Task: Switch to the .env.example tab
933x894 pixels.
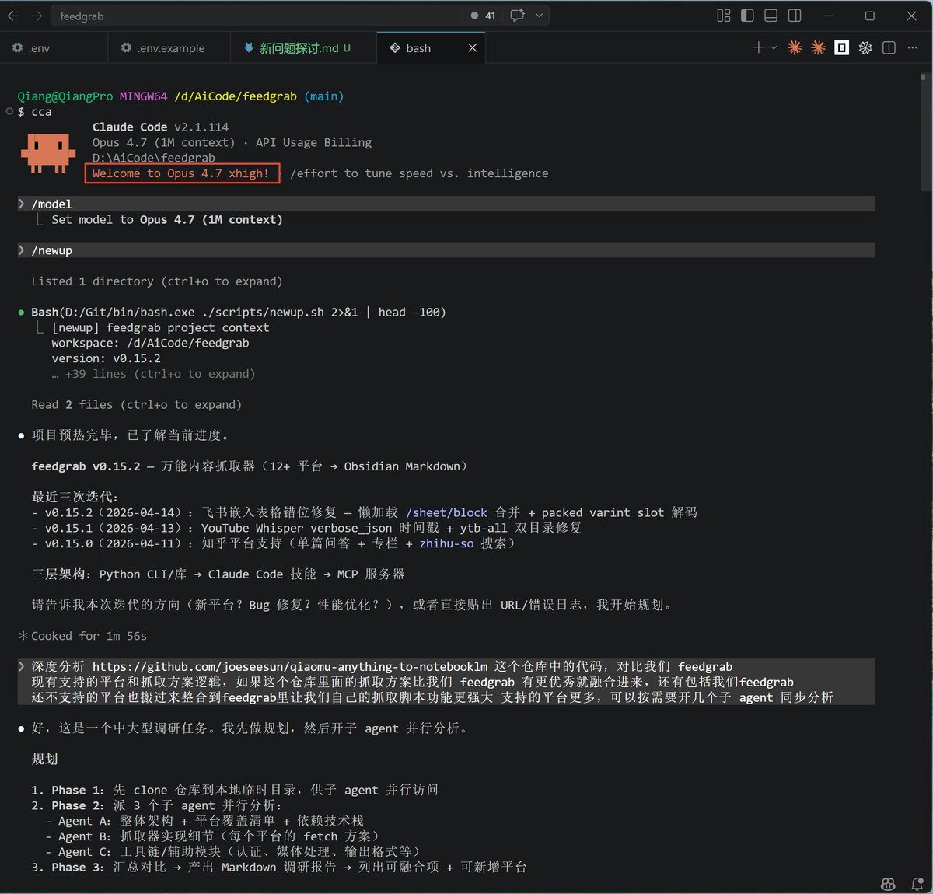Action: [169, 48]
